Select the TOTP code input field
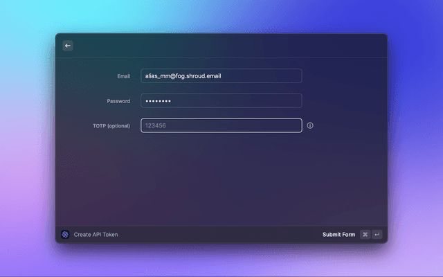This screenshot has height=277, width=443. (221, 126)
